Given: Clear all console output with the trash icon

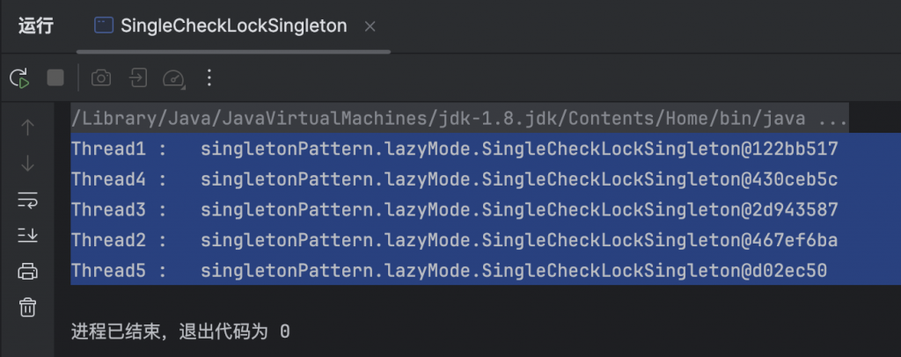Looking at the screenshot, I should click(27, 307).
